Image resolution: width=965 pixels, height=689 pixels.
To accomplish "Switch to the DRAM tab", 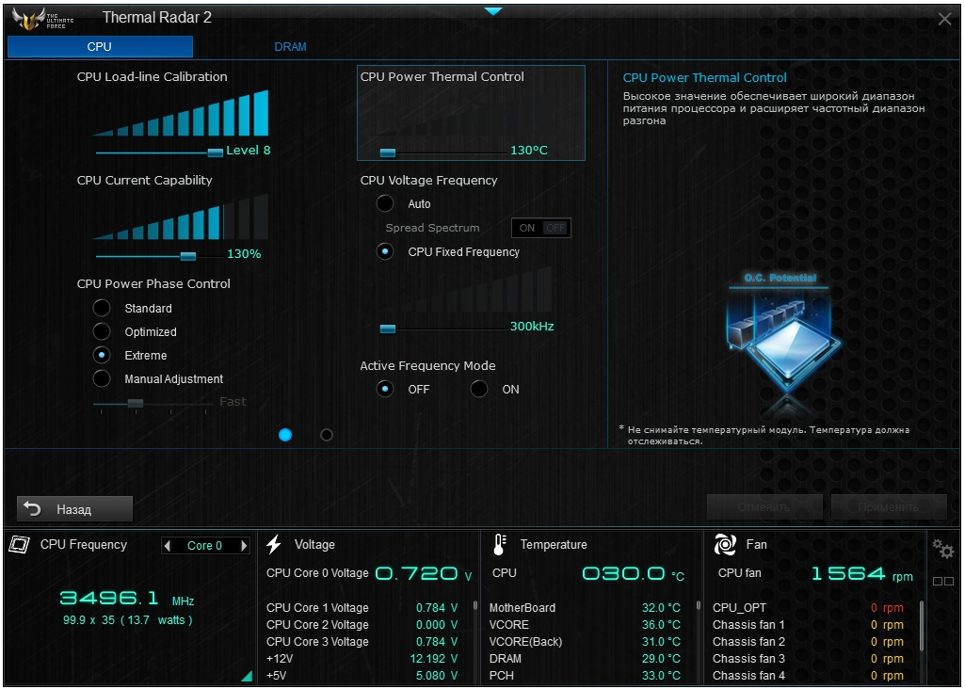I will point(291,47).
